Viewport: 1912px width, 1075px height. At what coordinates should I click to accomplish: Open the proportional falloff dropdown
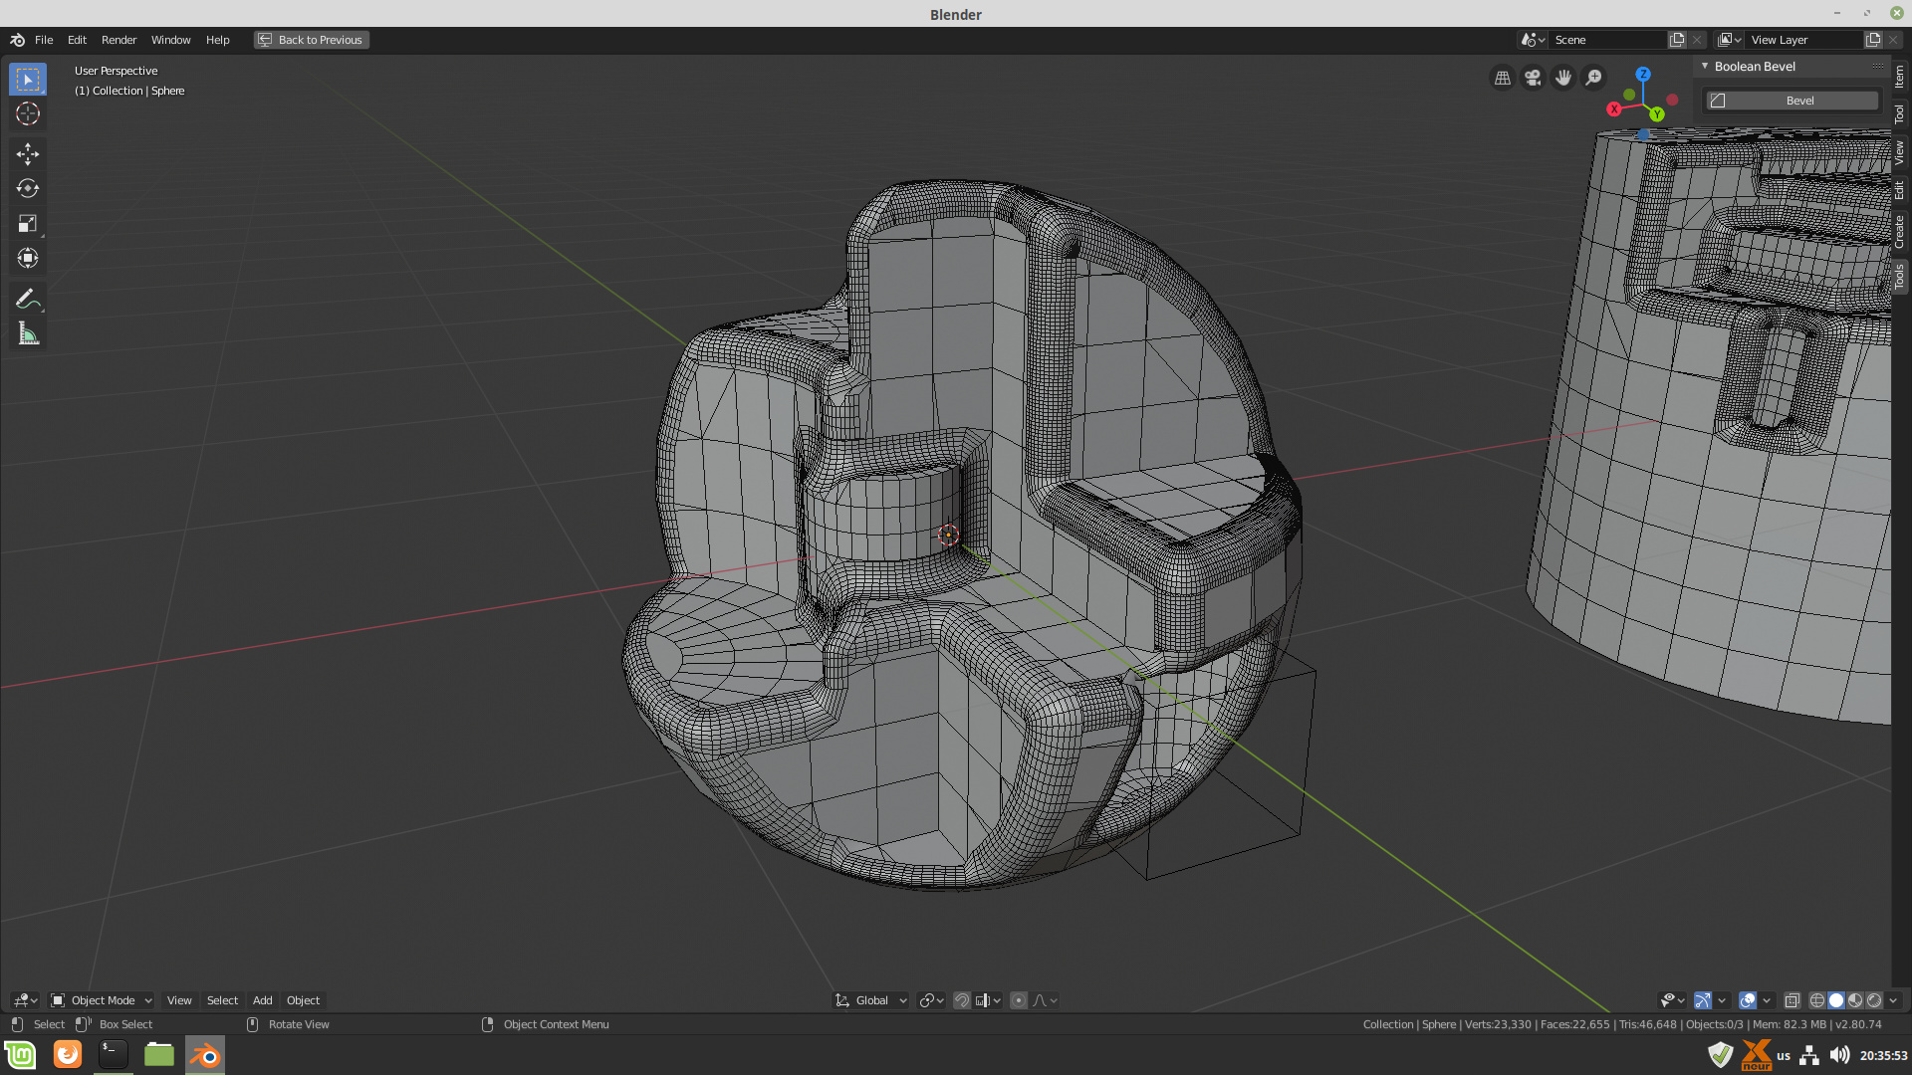(x=1045, y=1000)
